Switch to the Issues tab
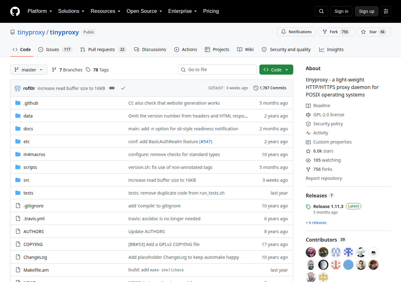This screenshot has height=282, width=401. point(55,50)
